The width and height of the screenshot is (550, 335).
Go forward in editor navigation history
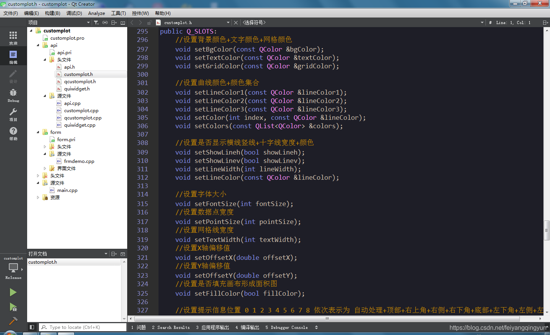pos(141,23)
